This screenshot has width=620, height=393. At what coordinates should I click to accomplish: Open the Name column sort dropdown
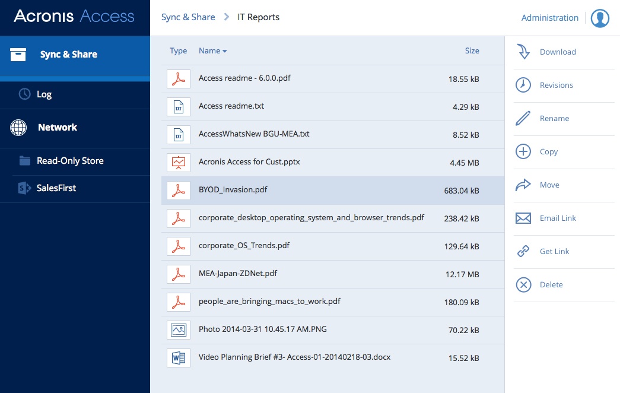[225, 50]
